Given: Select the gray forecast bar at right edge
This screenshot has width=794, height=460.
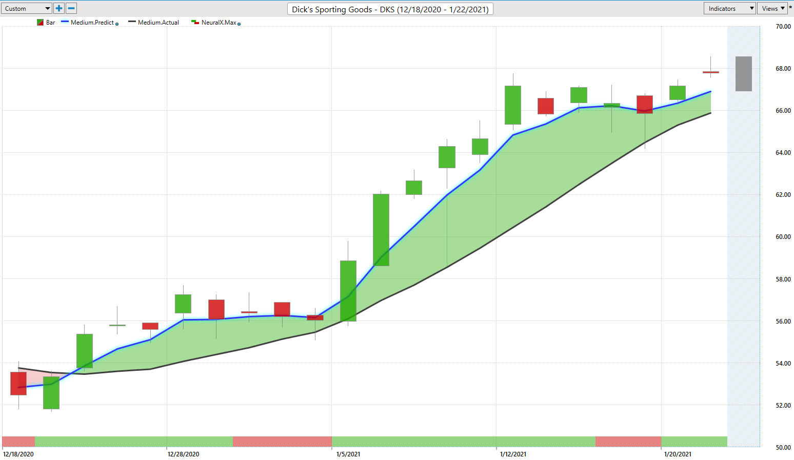Looking at the screenshot, I should 743,74.
